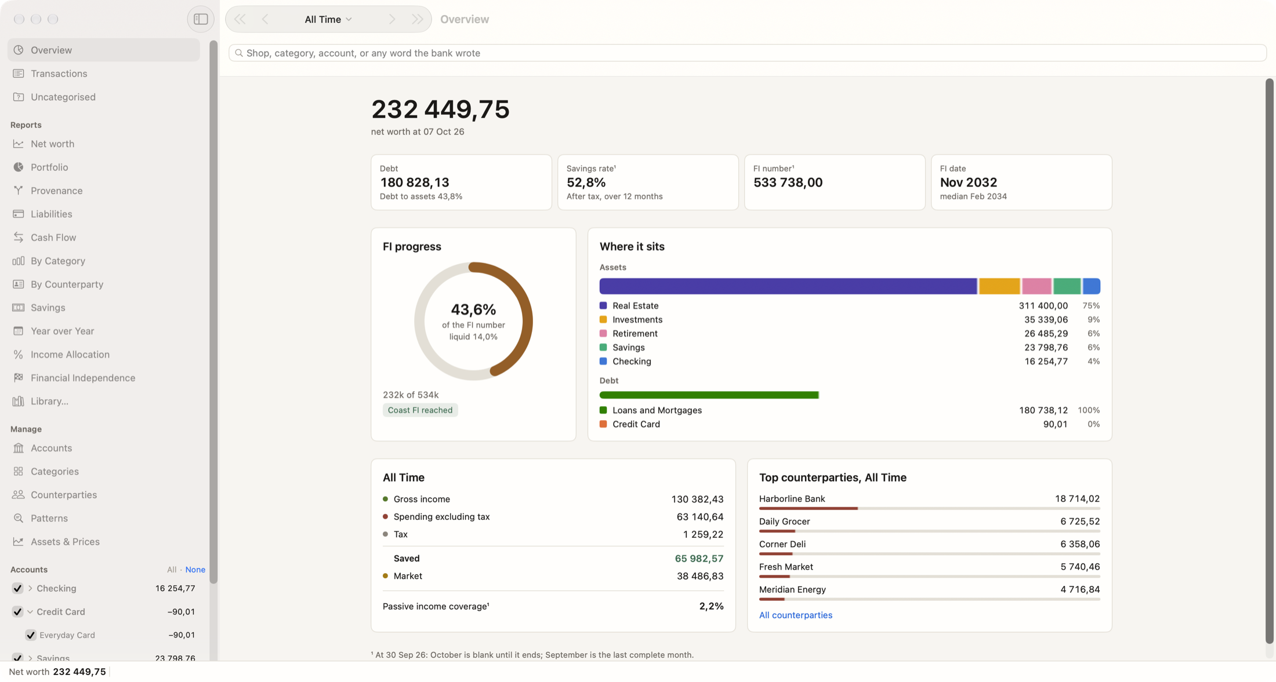1276x682 pixels.
Task: Toggle the sidebar panel button
Action: [x=201, y=19]
